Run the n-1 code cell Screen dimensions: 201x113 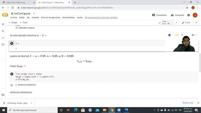click(x=12, y=43)
